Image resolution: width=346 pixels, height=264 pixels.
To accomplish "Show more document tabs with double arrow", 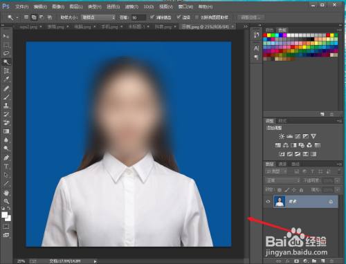I will click(246, 26).
